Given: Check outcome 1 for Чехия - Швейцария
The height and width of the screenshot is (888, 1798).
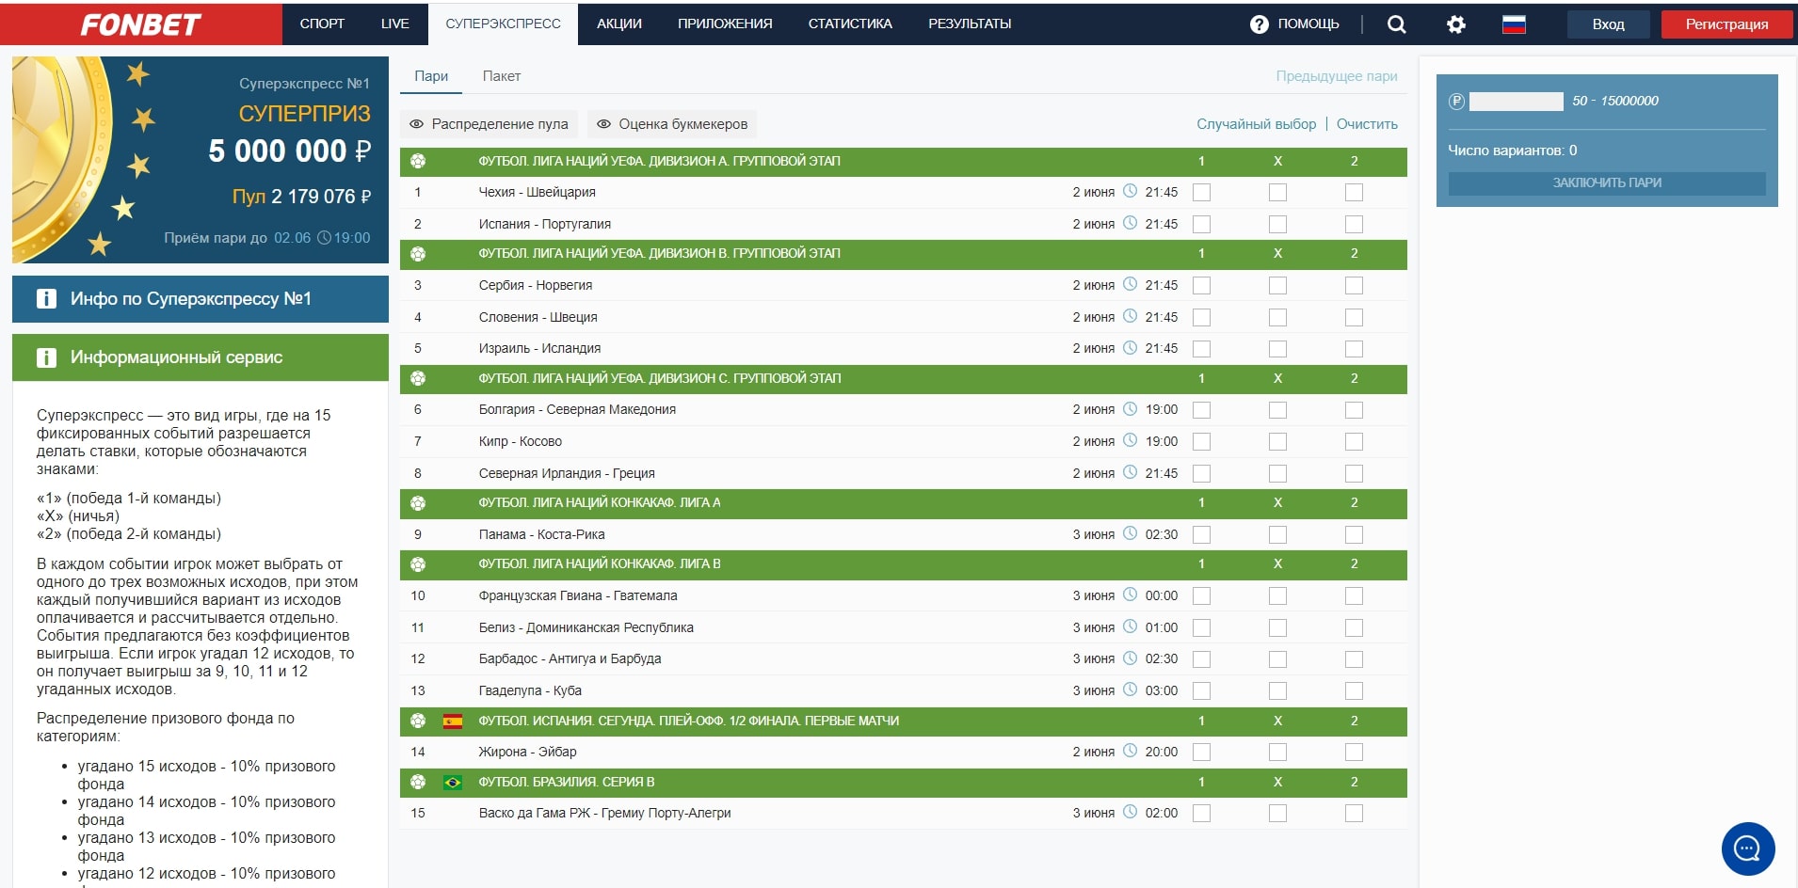Looking at the screenshot, I should click(1201, 192).
